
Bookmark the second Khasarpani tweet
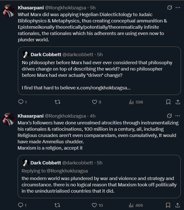[168, 205]
